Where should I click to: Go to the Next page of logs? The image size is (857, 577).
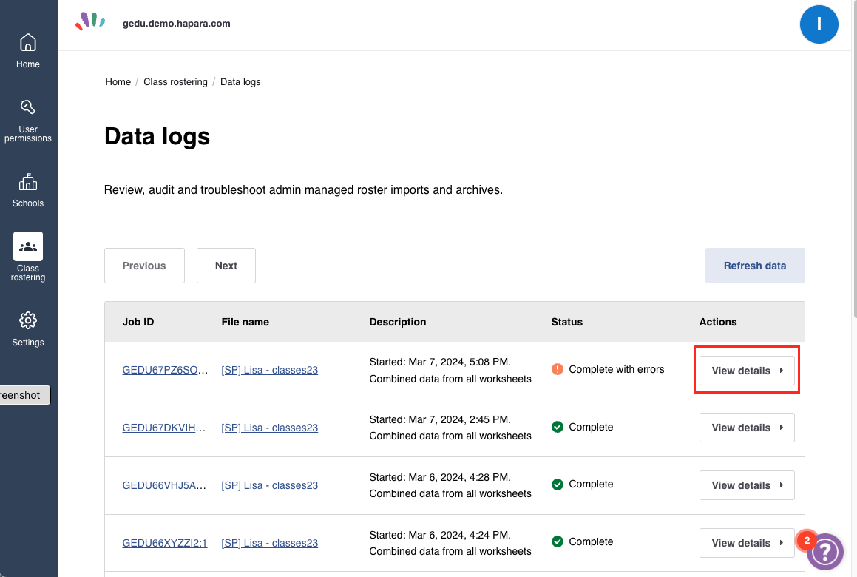coord(226,266)
